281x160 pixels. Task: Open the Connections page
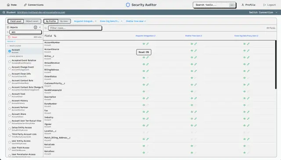click(34, 5)
